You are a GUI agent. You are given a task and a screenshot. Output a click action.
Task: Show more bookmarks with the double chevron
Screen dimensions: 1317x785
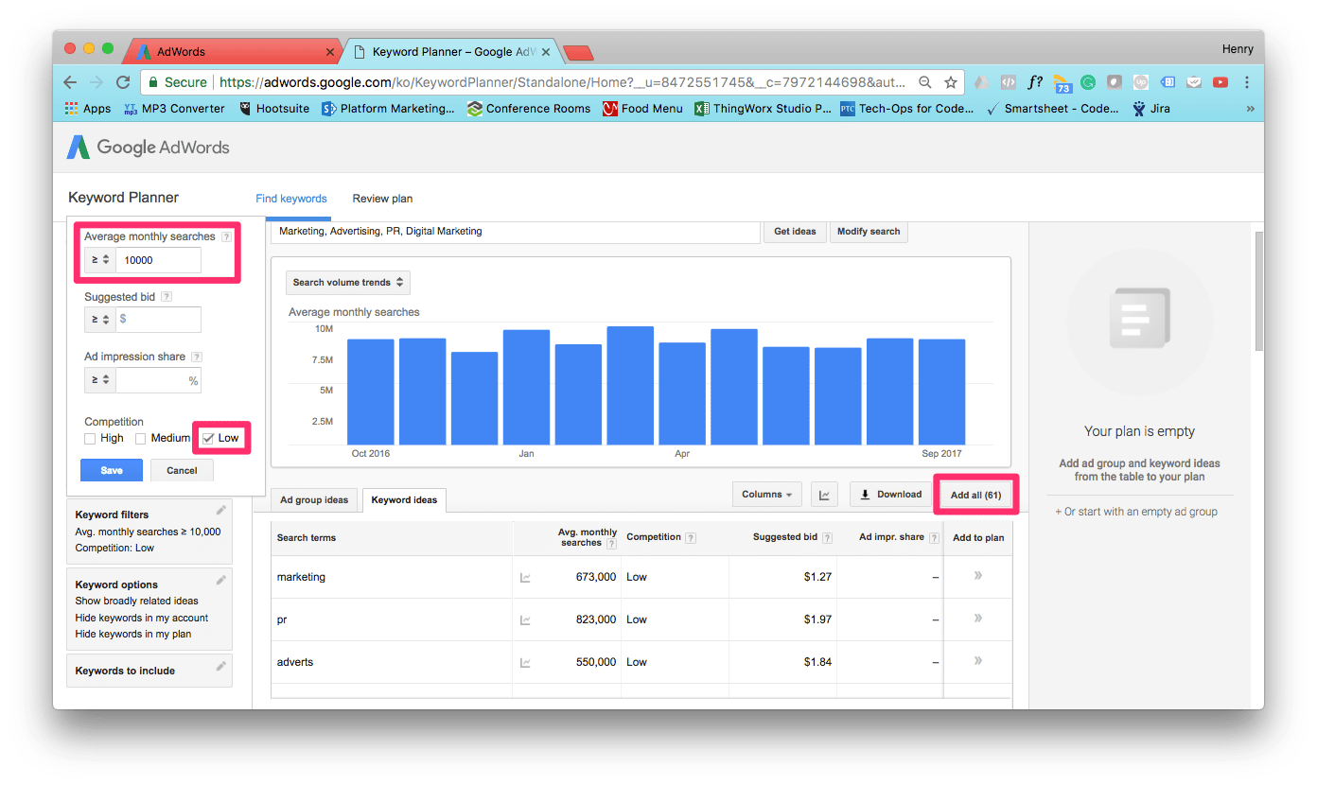(x=1251, y=109)
